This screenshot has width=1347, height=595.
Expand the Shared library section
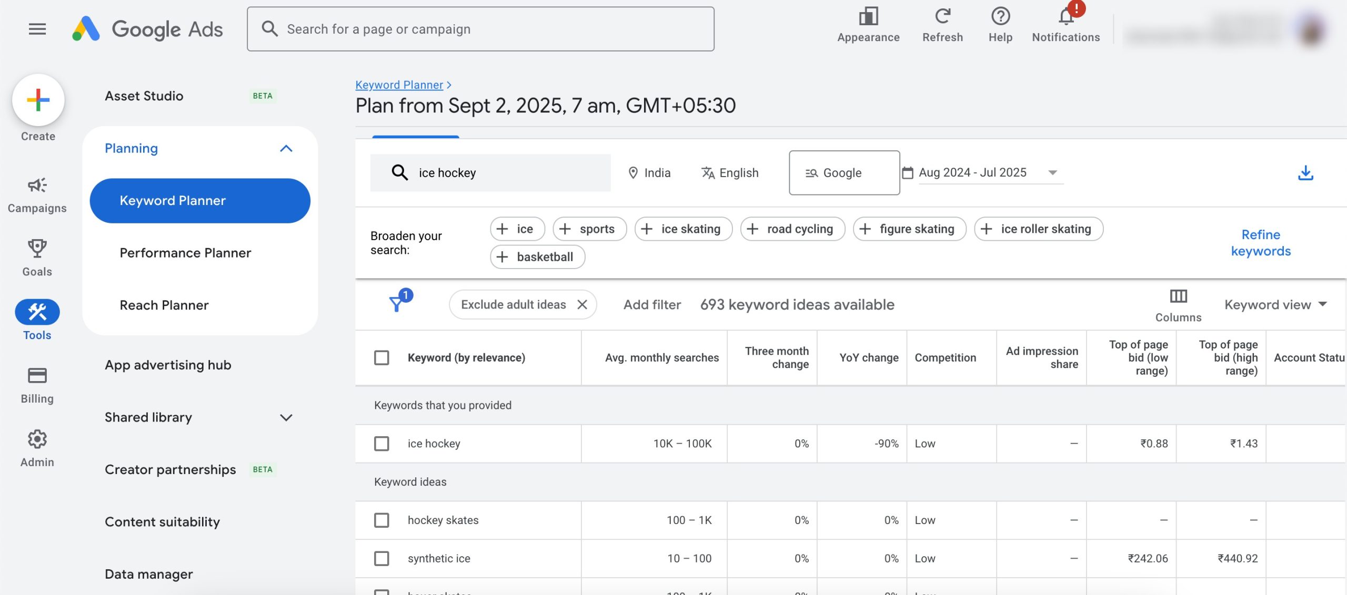pyautogui.click(x=286, y=418)
